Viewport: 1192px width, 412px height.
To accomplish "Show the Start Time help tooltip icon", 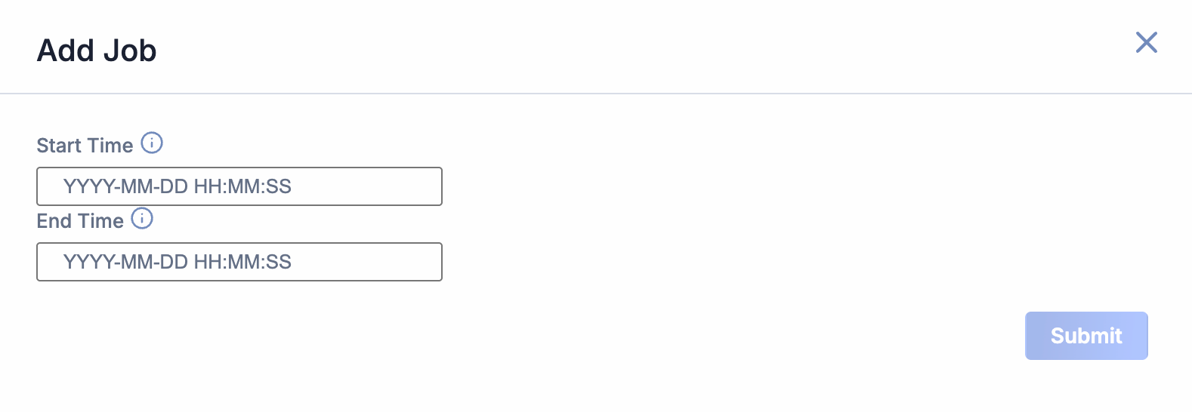I will 152,143.
